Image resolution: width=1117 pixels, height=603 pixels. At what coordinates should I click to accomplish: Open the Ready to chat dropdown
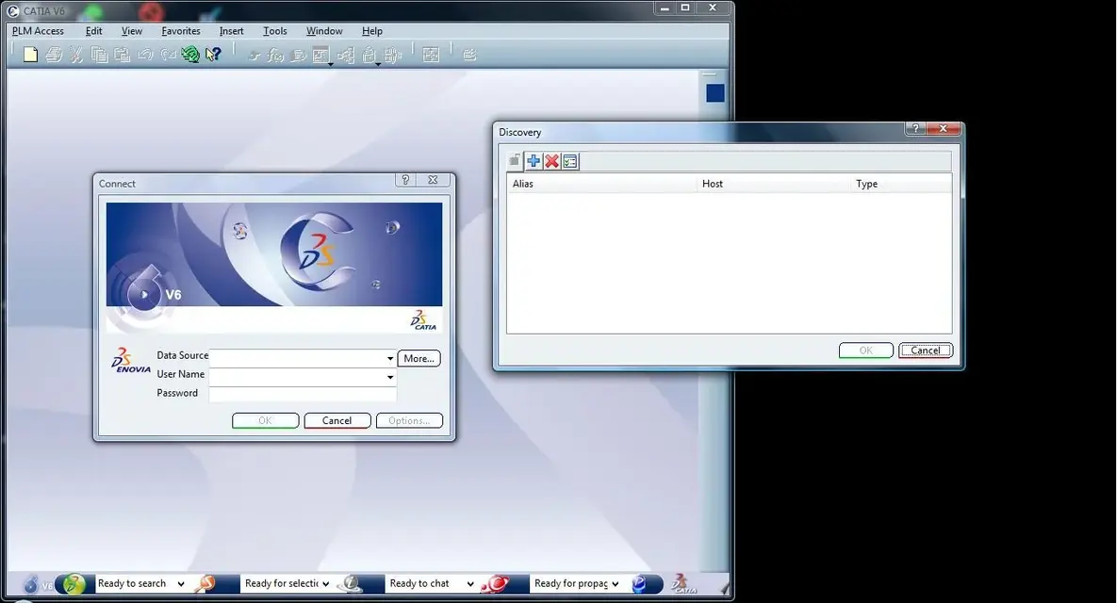(x=470, y=584)
